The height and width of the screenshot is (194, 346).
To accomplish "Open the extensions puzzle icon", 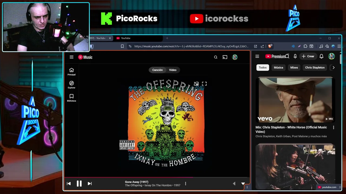I will click(x=305, y=46).
